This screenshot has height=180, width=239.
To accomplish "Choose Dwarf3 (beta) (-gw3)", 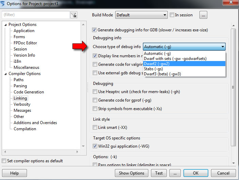I will pyautogui.click(x=184, y=74).
